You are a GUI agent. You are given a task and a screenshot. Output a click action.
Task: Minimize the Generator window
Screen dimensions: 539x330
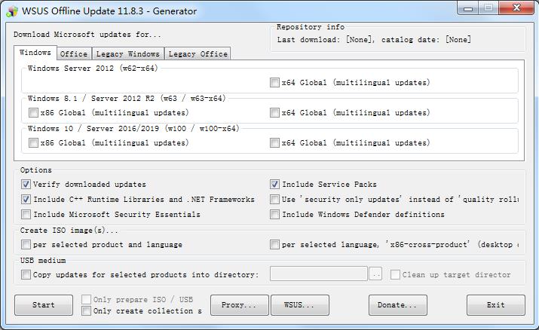(x=468, y=8)
